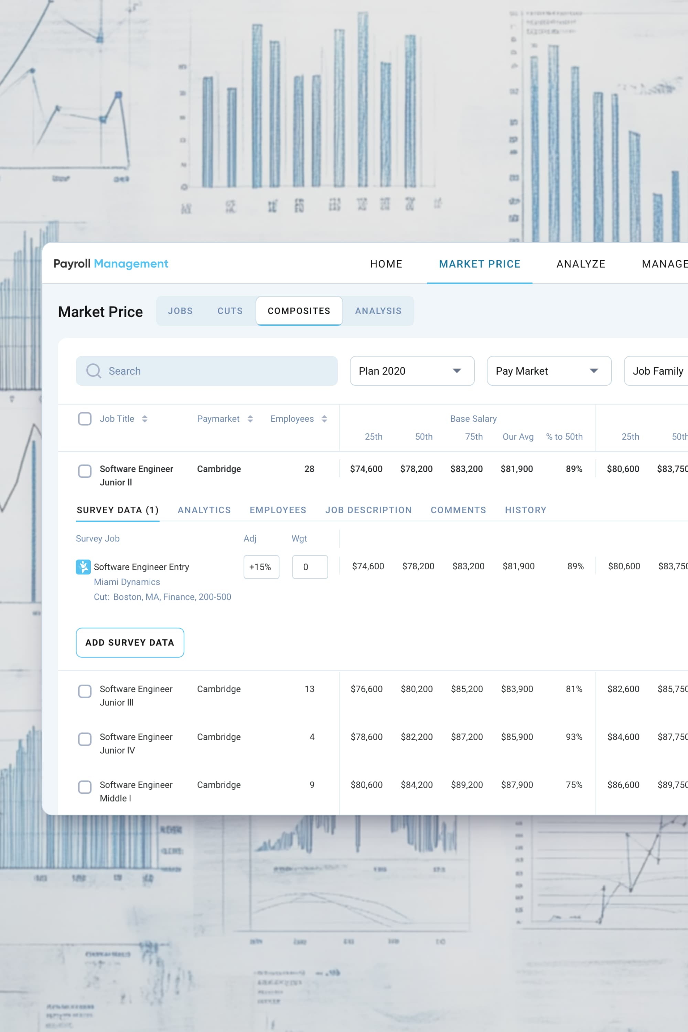Image resolution: width=688 pixels, height=1032 pixels.
Task: Open the Miami Dynamics link
Action: coord(127,582)
